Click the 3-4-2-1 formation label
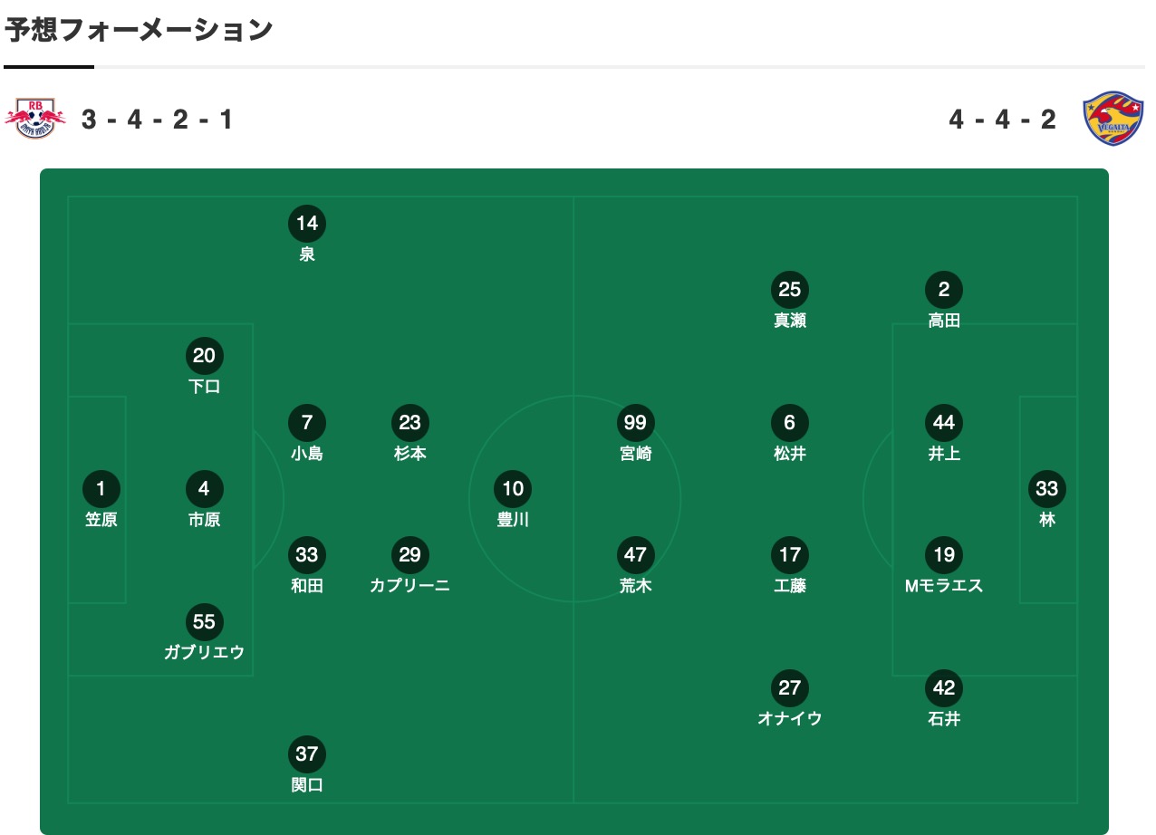The height and width of the screenshot is (835, 1156). [158, 120]
